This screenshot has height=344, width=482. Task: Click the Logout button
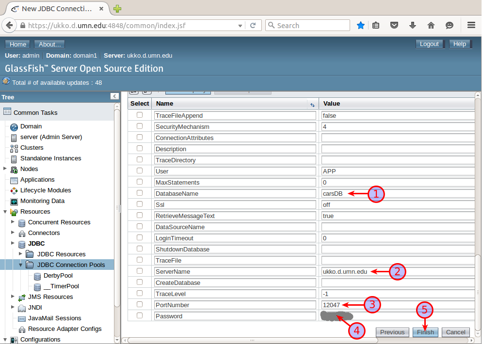tap(429, 44)
